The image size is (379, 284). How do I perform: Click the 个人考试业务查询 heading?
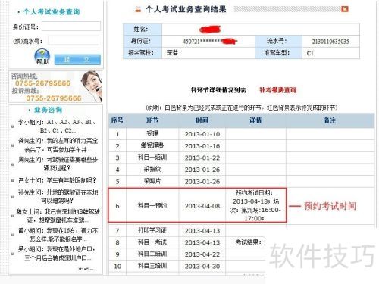pyautogui.click(x=52, y=11)
